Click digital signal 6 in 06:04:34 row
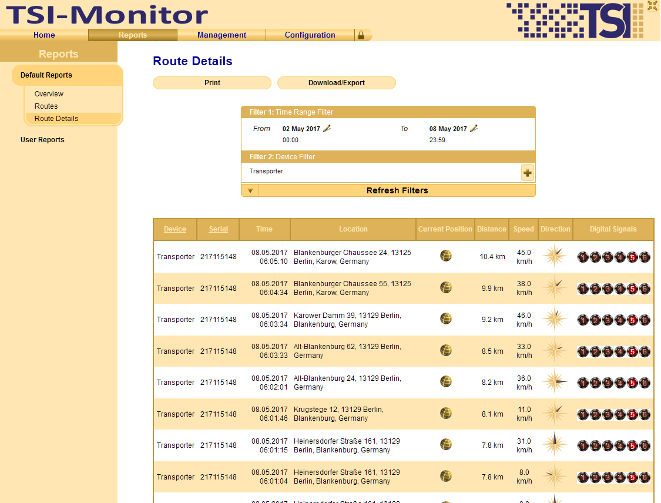 (645, 289)
